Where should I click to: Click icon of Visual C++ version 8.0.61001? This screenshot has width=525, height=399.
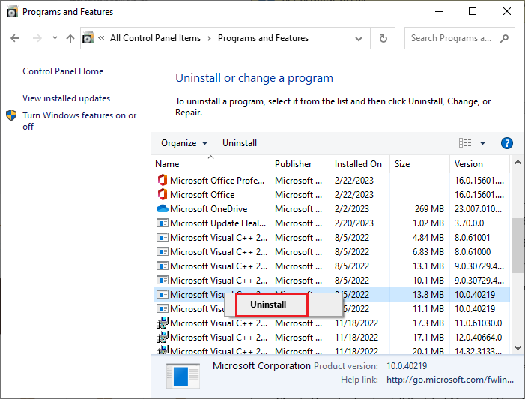point(163,238)
